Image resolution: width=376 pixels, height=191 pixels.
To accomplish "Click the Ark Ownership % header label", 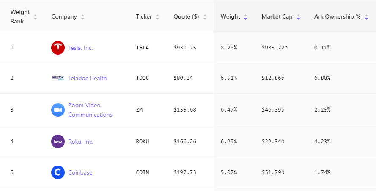I will point(337,17).
